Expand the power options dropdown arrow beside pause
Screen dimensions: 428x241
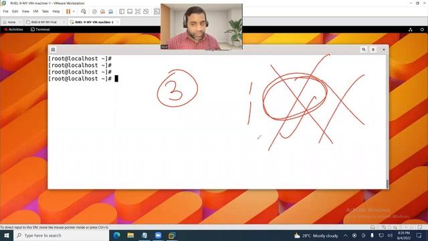74,11
